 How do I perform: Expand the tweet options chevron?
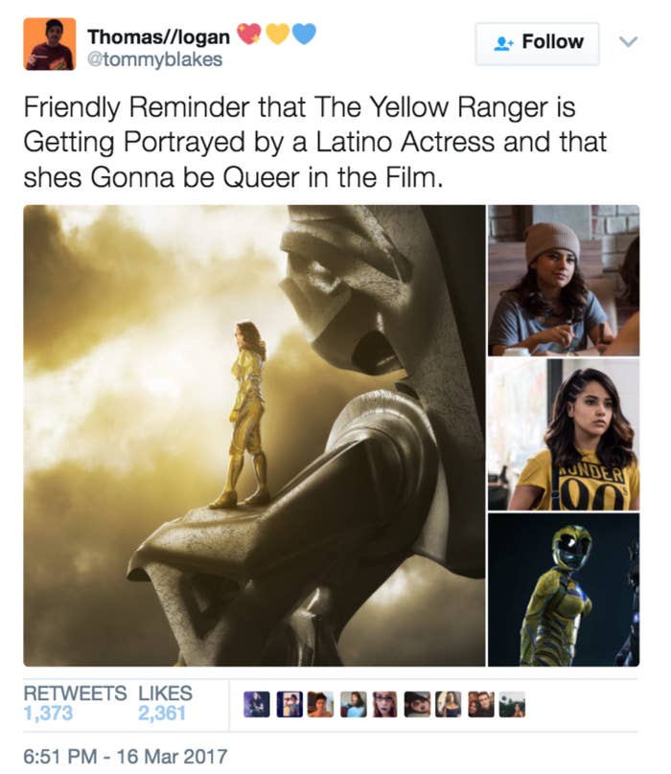pyautogui.click(x=629, y=41)
